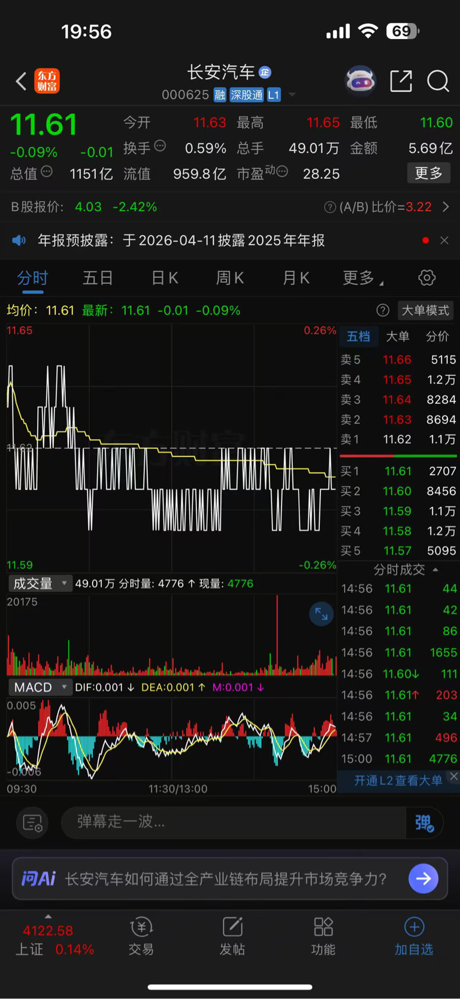Tap 买5 row at 11.57

(398, 551)
